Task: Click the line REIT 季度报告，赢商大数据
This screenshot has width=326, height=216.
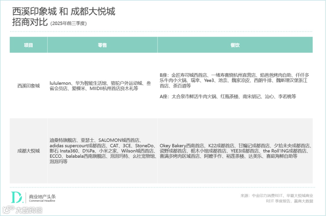Action: (x=289, y=201)
